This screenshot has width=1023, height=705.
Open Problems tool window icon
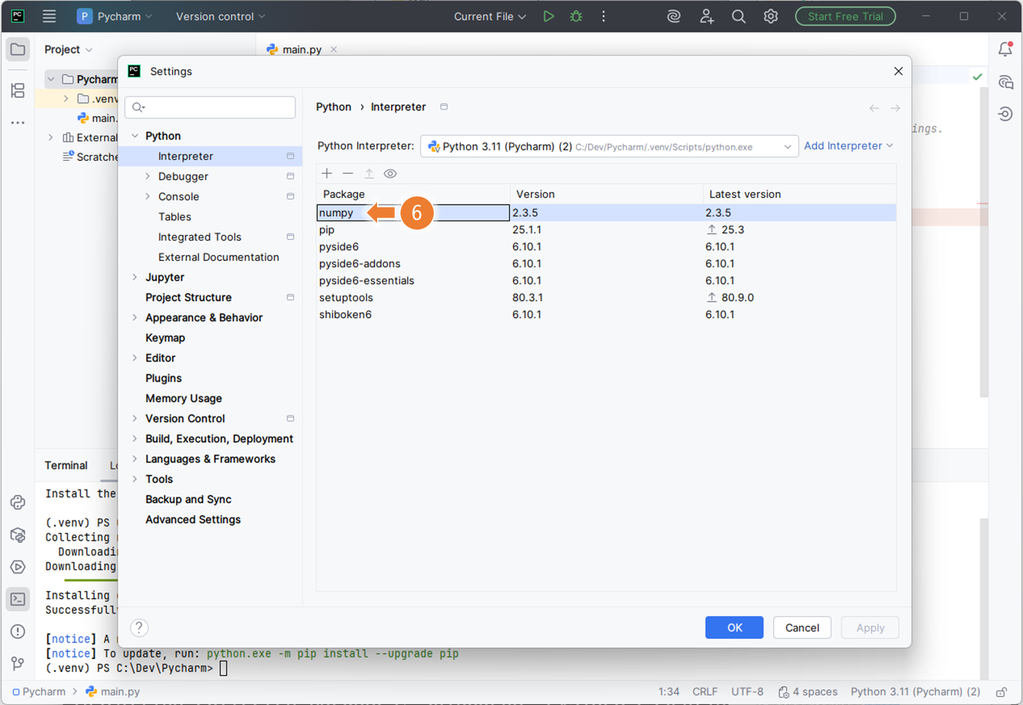[18, 631]
